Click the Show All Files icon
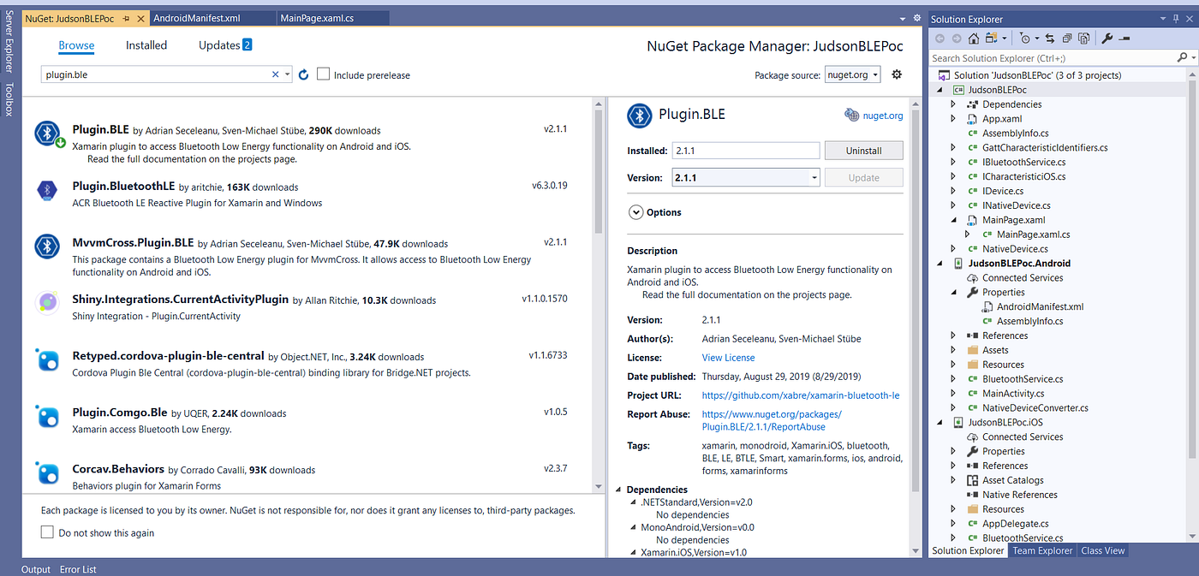This screenshot has height=576, width=1199. pyautogui.click(x=1083, y=39)
